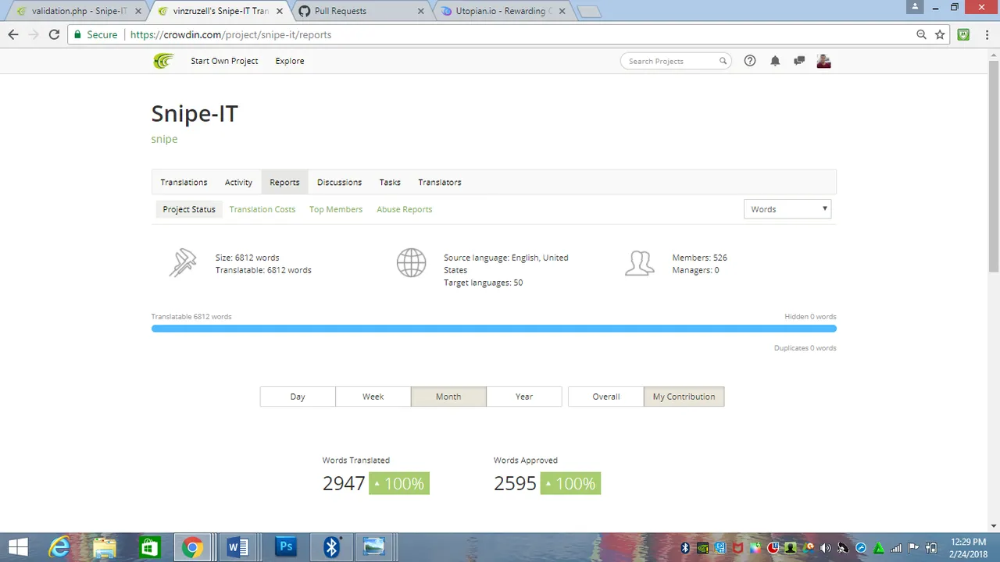1000x562 pixels.
Task: Open File Explorer from taskbar
Action: [104, 547]
